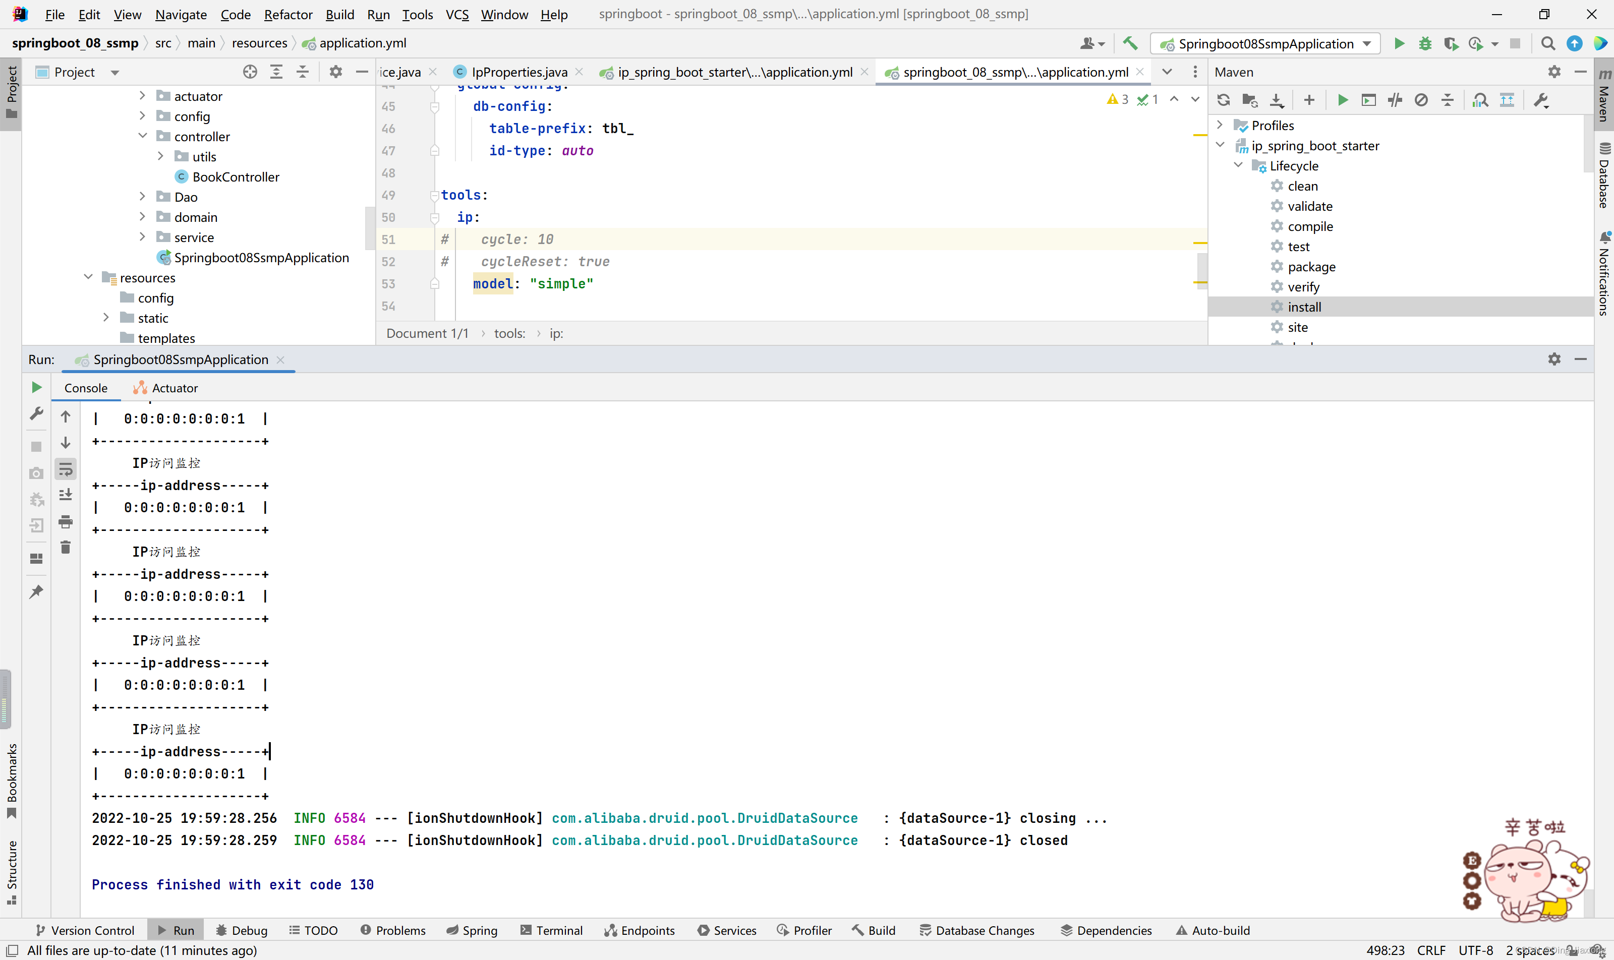The image size is (1614, 960).
Task: Toggle Maven offline mode icon
Action: (x=1395, y=100)
